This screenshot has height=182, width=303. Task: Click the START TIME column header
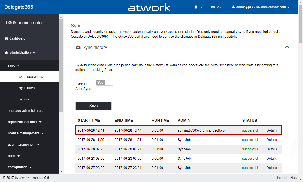point(89,120)
